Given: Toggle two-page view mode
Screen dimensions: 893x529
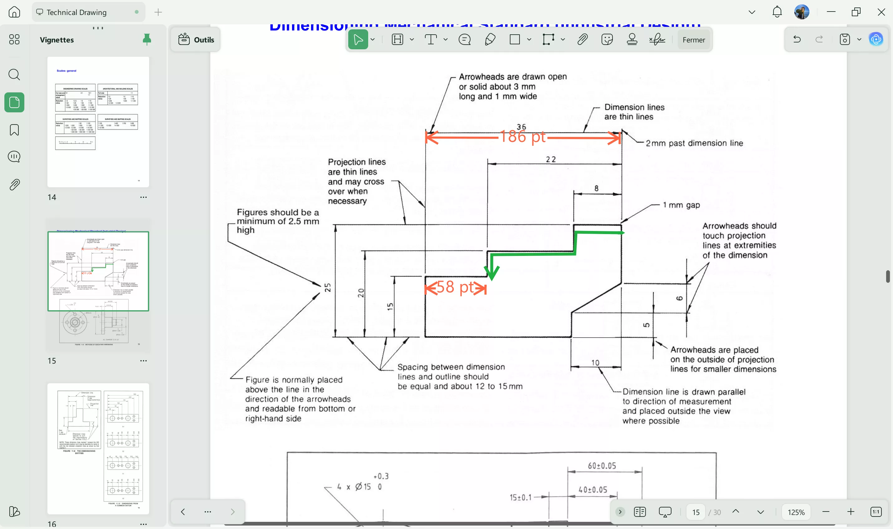Looking at the screenshot, I should (640, 512).
